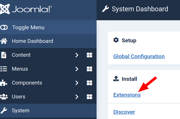Click the Setup gear icon
The height and width of the screenshot is (119, 180).
coord(116,40)
